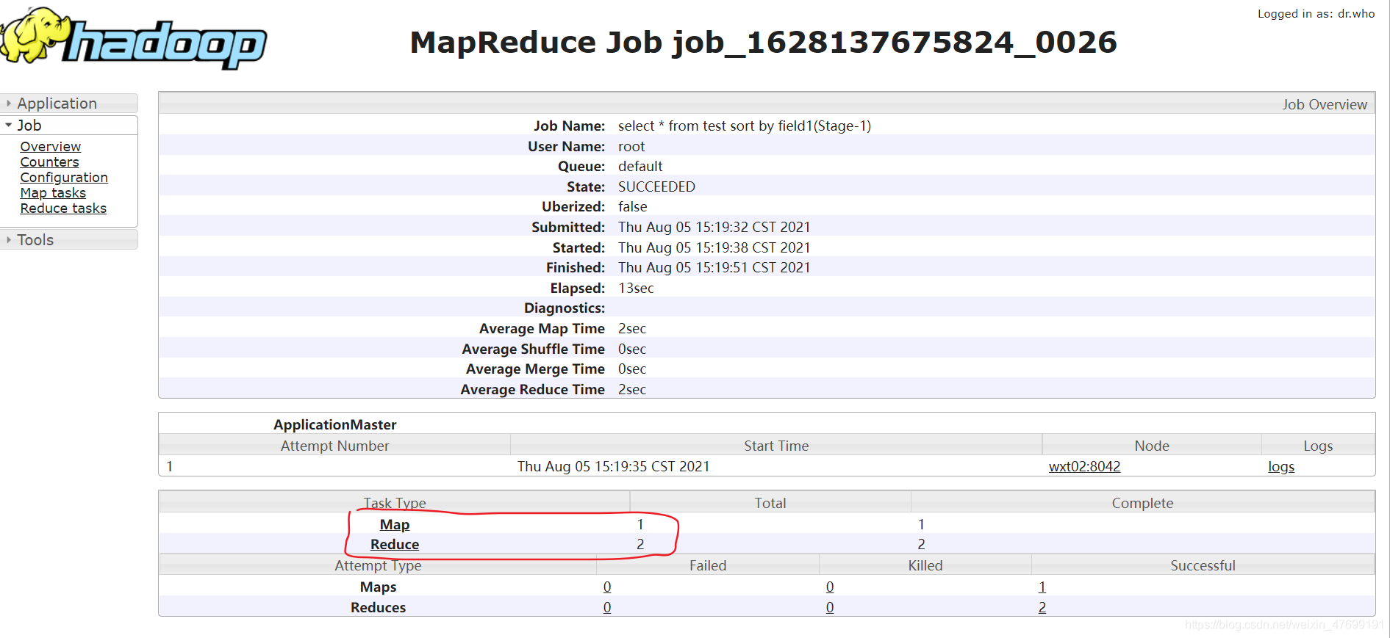Screen dimensions: 1390x638
Task: Select the Submitted timestamp 15:19:32
Action: 714,228
